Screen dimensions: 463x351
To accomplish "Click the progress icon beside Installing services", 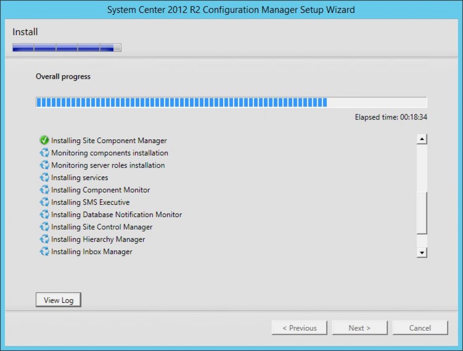I will click(44, 177).
